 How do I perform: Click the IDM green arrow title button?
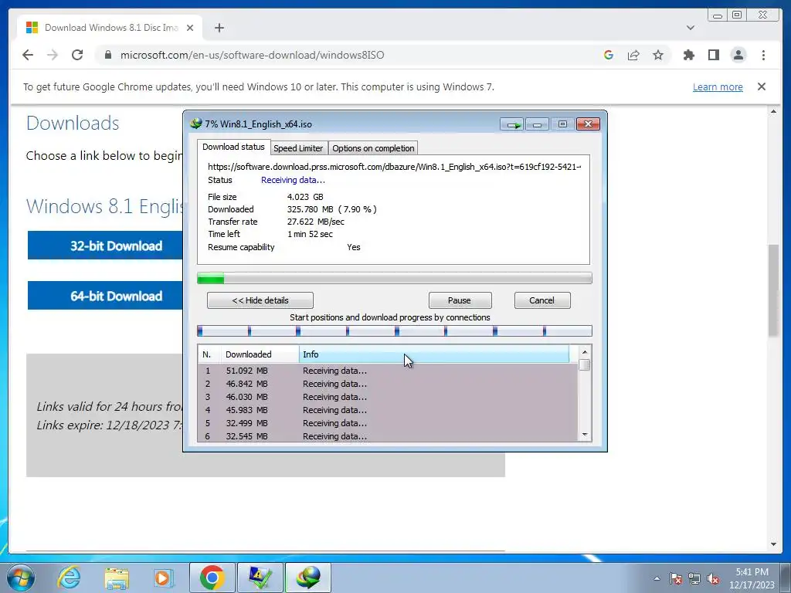[x=512, y=124]
